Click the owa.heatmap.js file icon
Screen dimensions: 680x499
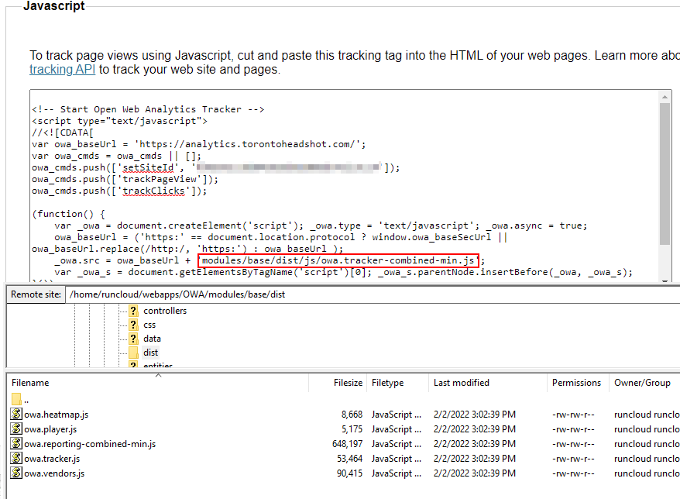pos(16,414)
